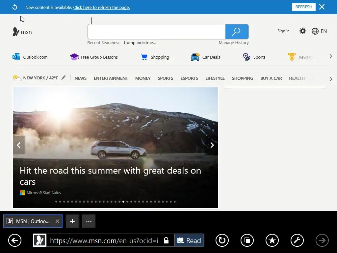Click the Free Group Lessons graduation cap icon
Screen dimensions: 337x253
point(74,57)
